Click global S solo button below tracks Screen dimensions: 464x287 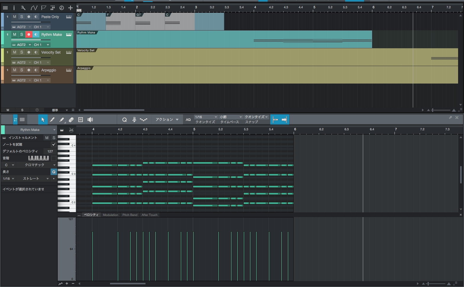pos(22,110)
